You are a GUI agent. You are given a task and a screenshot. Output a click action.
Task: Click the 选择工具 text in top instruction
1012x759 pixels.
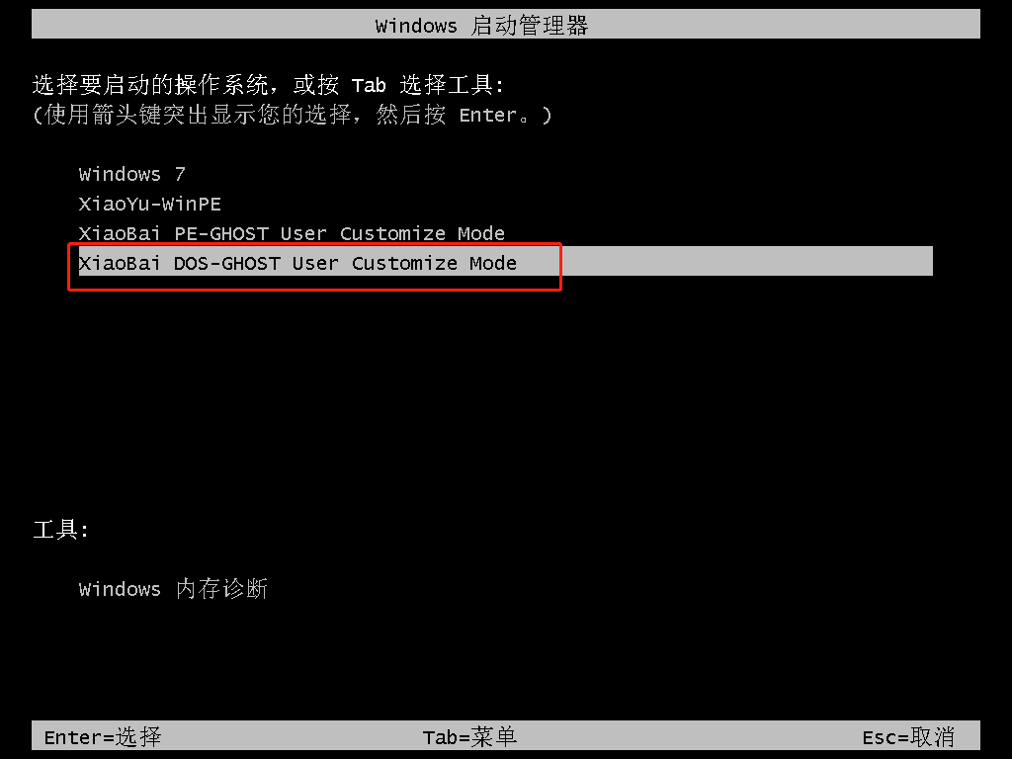point(447,85)
